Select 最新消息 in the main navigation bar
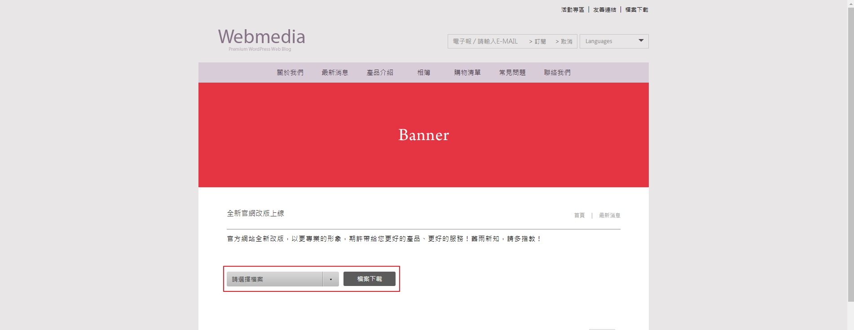The width and height of the screenshot is (854, 330). pyautogui.click(x=335, y=73)
